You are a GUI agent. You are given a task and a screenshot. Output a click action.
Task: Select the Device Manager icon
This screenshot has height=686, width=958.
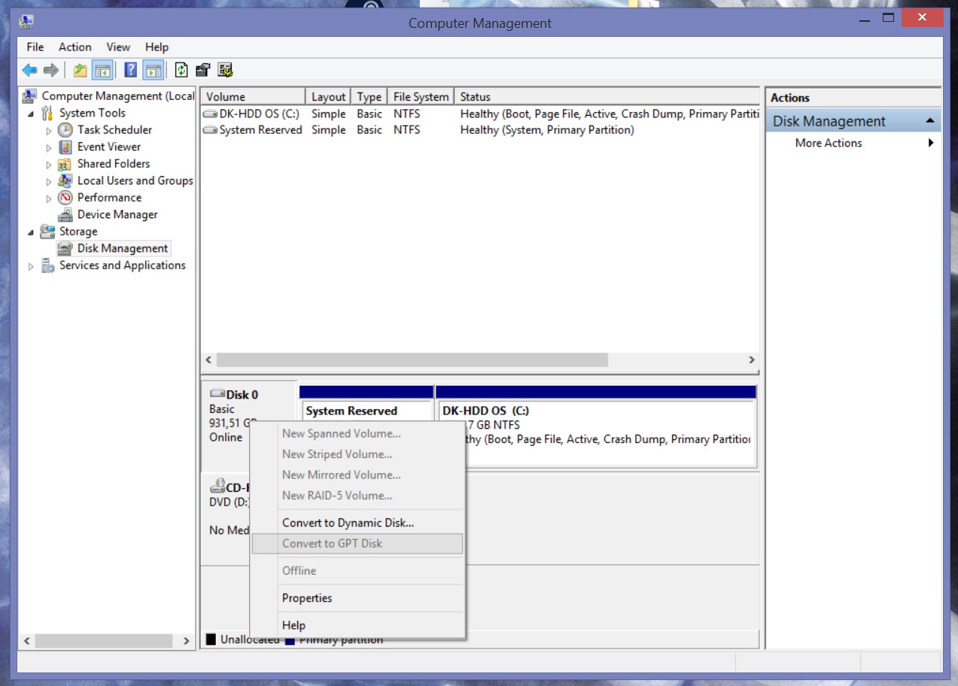(x=65, y=214)
